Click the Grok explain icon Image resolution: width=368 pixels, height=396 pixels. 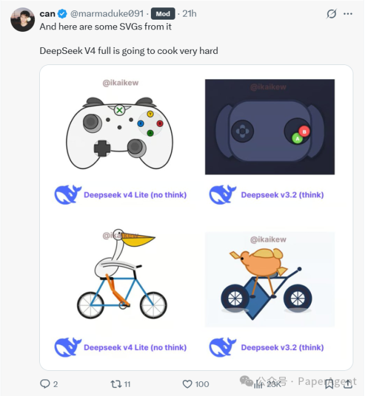pyautogui.click(x=332, y=13)
